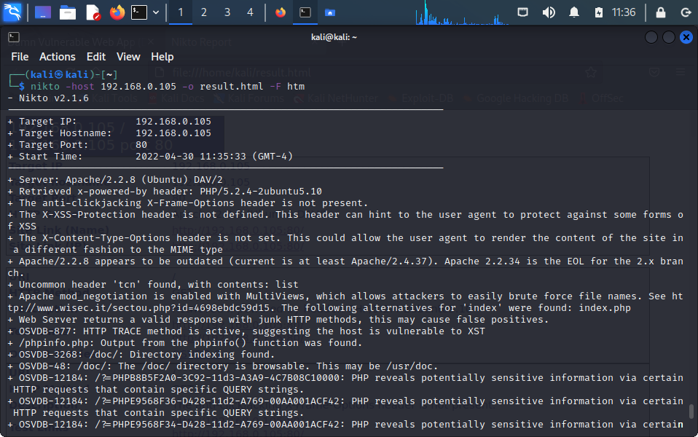
Task: Open the Actions menu in terminal
Action: point(58,57)
